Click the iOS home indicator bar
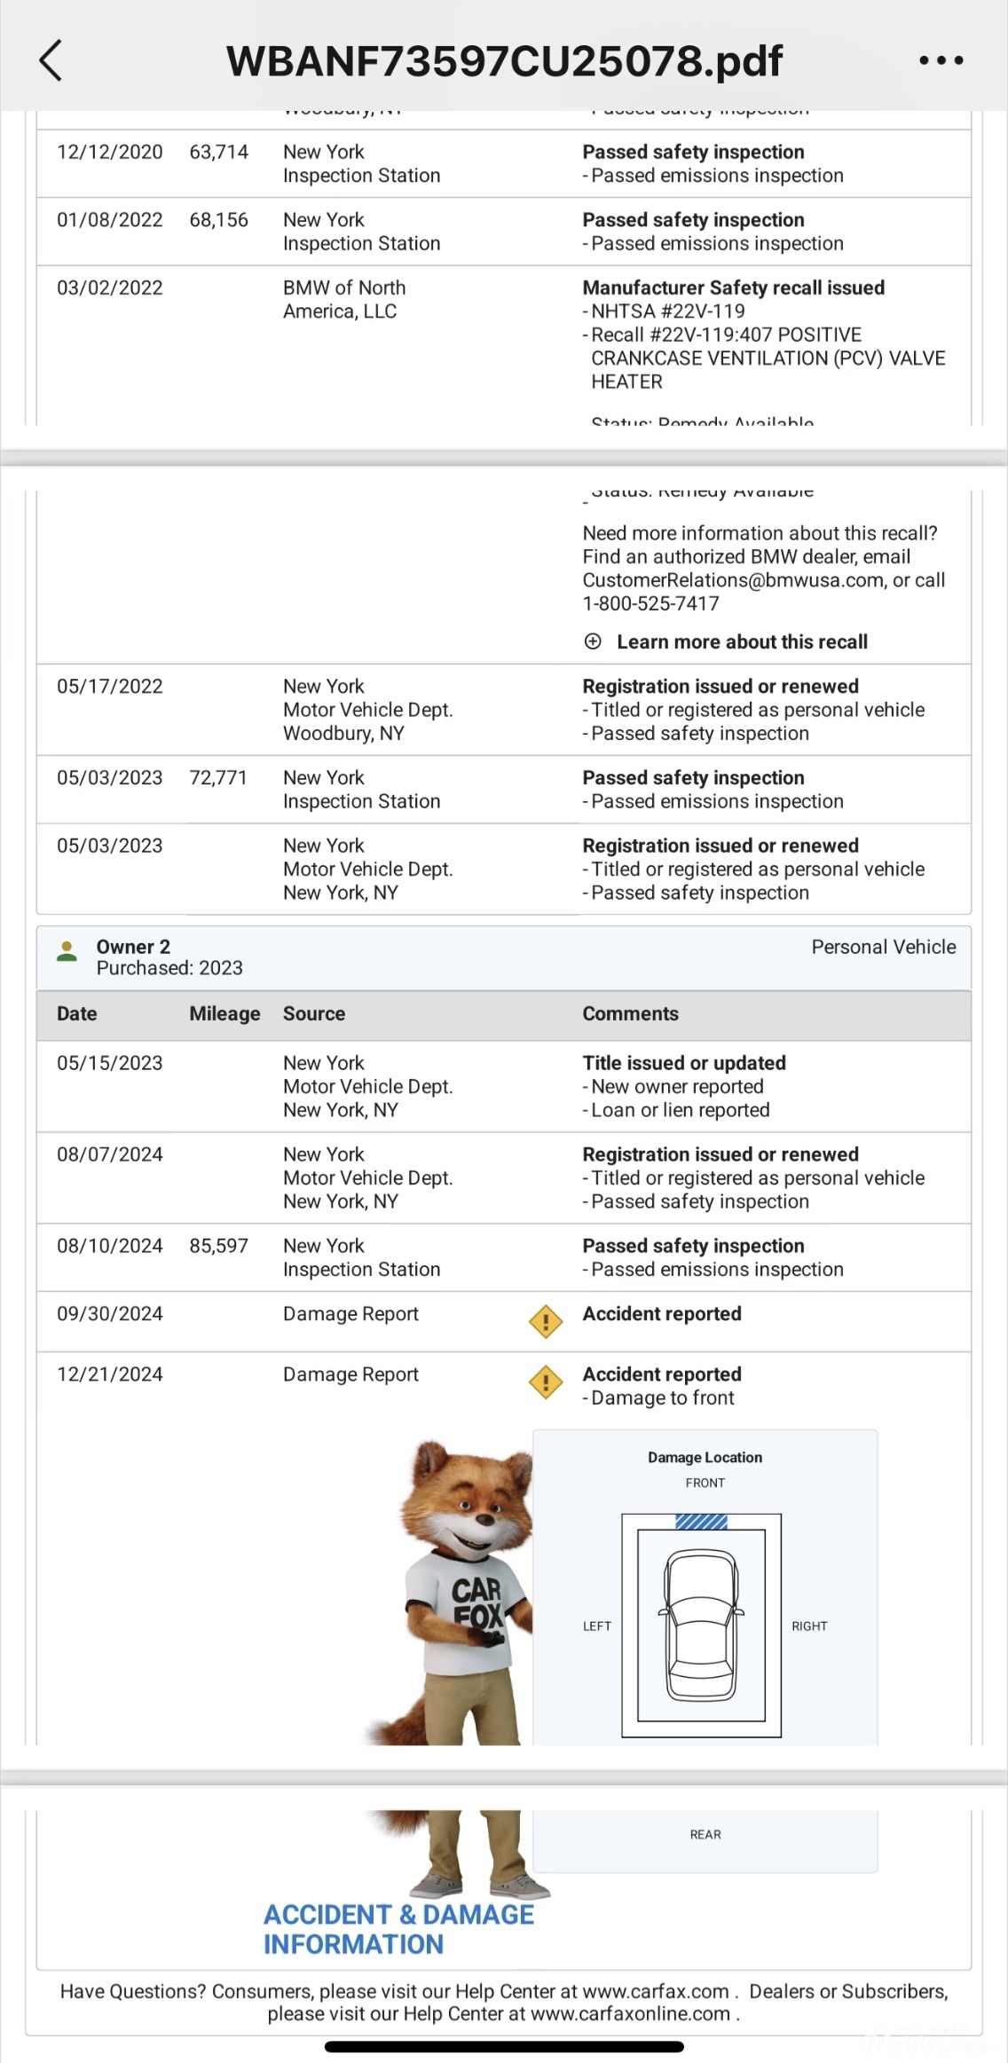Image resolution: width=1008 pixels, height=2063 pixels. click(504, 2048)
